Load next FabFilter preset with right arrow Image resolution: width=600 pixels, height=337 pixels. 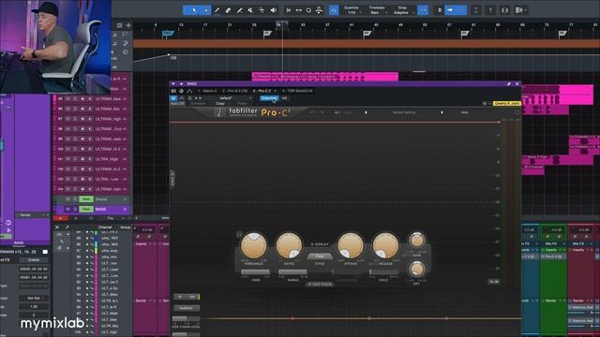pyautogui.click(x=442, y=112)
